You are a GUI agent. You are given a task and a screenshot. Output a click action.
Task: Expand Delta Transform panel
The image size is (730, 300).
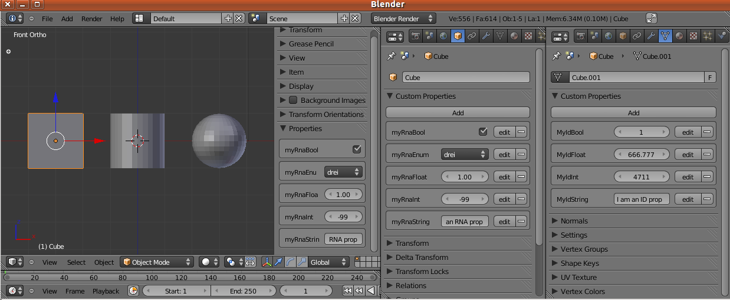(x=458, y=257)
